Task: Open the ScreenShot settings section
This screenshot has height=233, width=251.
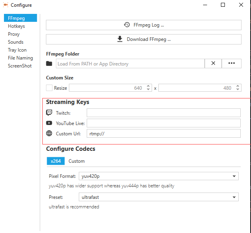Action: tap(20, 66)
